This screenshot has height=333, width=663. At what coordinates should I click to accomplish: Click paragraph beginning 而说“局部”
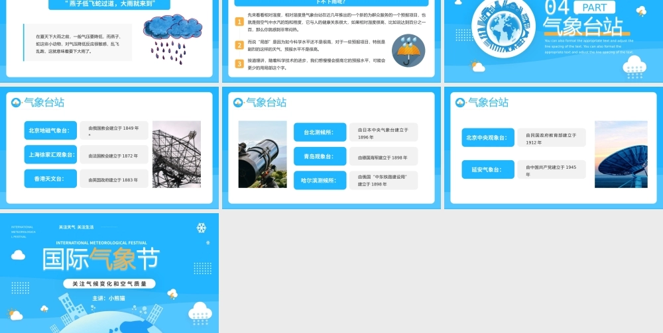click(x=317, y=46)
